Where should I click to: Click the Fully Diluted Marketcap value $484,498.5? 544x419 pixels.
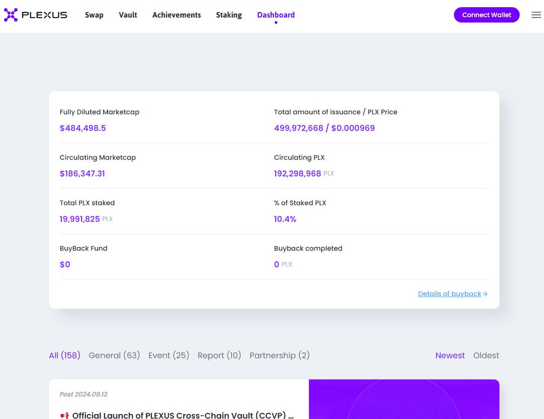pyautogui.click(x=83, y=128)
